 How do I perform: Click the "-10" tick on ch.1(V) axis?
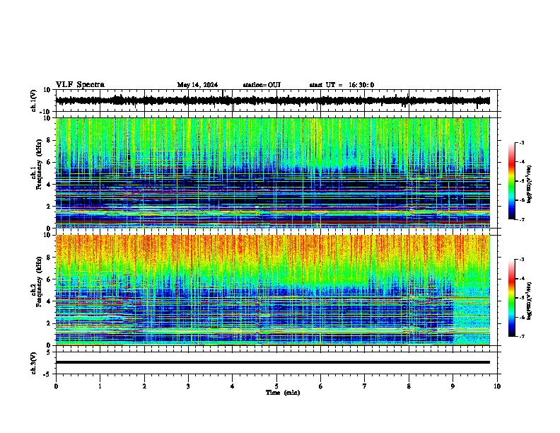click(47, 112)
